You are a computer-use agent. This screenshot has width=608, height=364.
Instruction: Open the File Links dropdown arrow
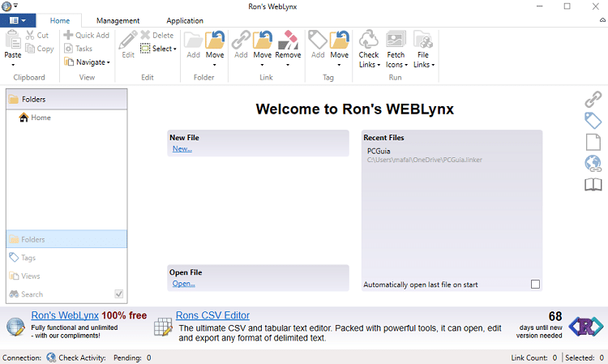pos(433,65)
